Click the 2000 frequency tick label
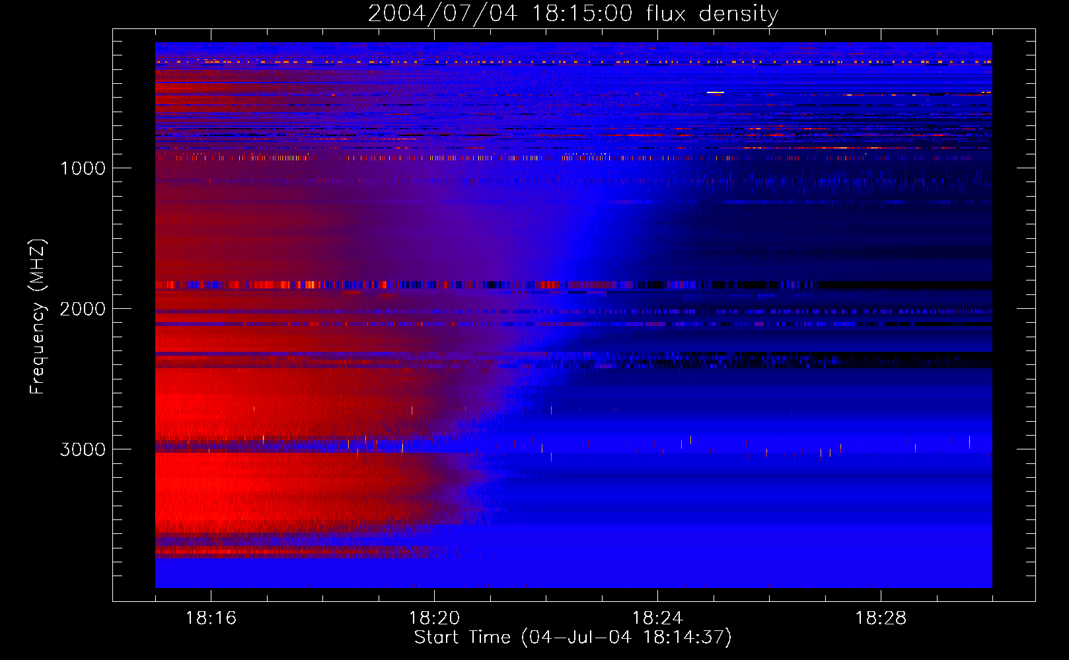Image resolution: width=1069 pixels, height=660 pixels. click(x=83, y=309)
